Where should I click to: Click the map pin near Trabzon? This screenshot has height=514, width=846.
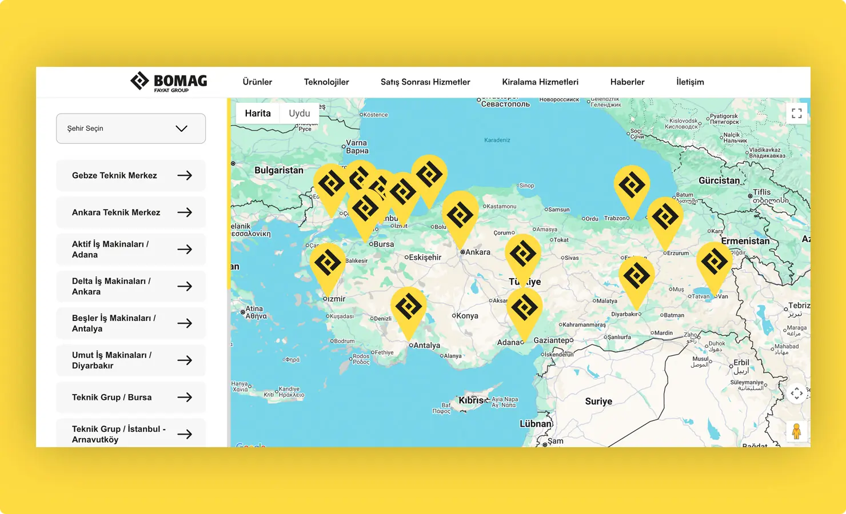point(632,186)
